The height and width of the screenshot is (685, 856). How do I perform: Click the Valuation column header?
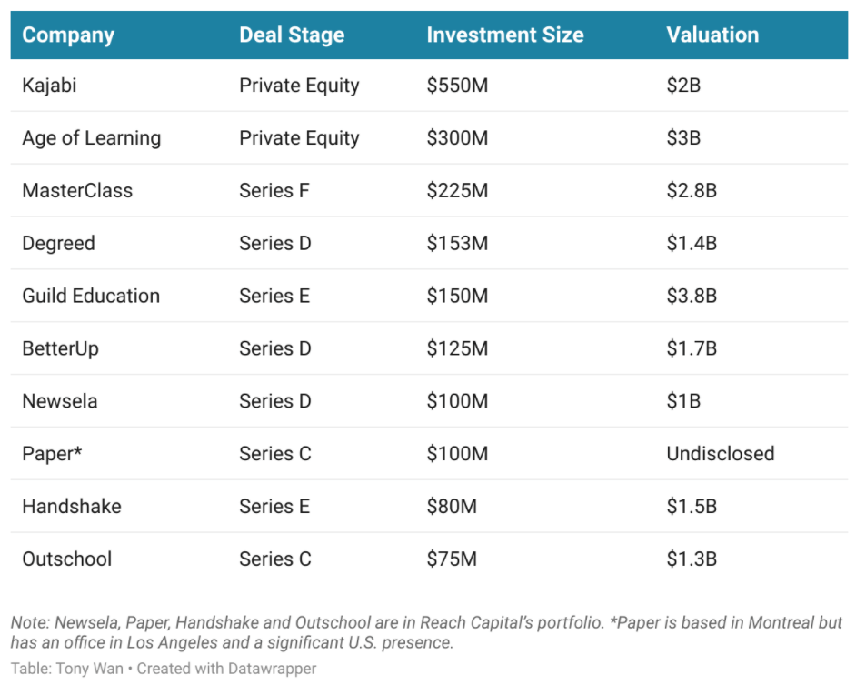(712, 35)
